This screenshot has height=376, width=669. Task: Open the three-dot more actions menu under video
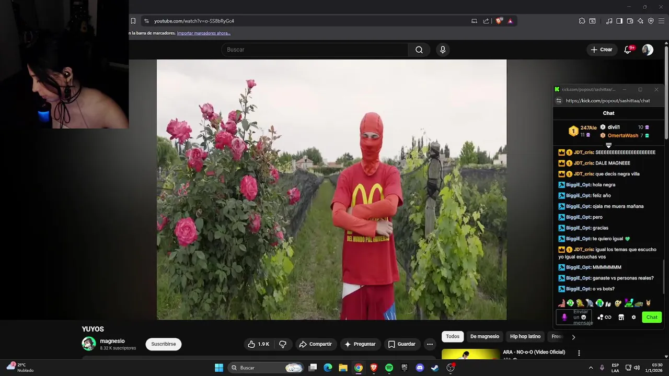[x=430, y=344]
